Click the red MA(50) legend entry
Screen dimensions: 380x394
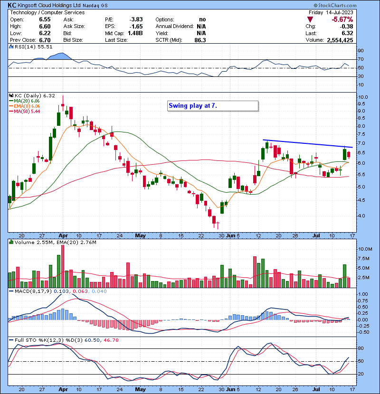tap(22, 111)
